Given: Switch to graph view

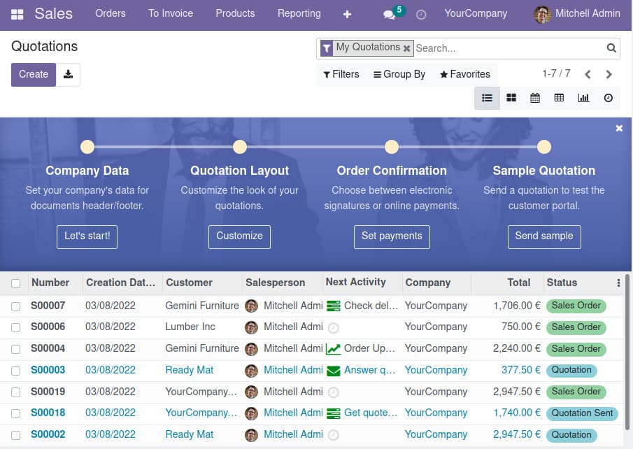Looking at the screenshot, I should coord(583,98).
